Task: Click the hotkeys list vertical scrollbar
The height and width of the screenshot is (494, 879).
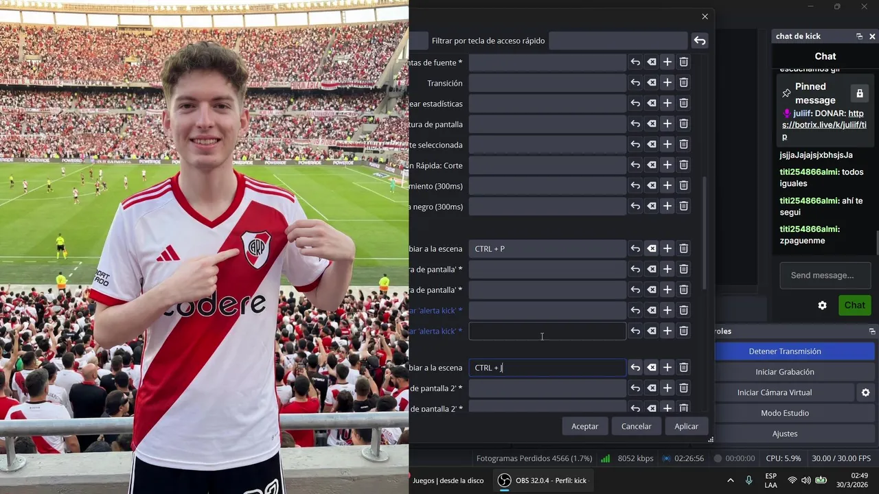Action: tap(705, 232)
